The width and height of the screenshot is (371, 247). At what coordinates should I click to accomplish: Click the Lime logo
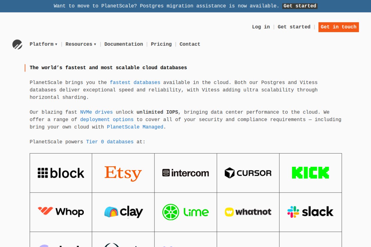pyautogui.click(x=185, y=212)
